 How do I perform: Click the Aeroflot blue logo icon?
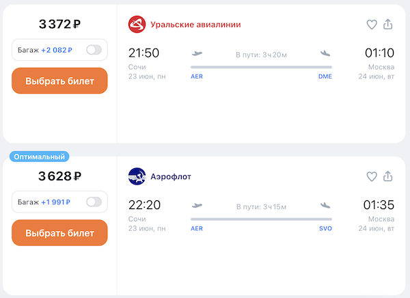pyautogui.click(x=137, y=176)
